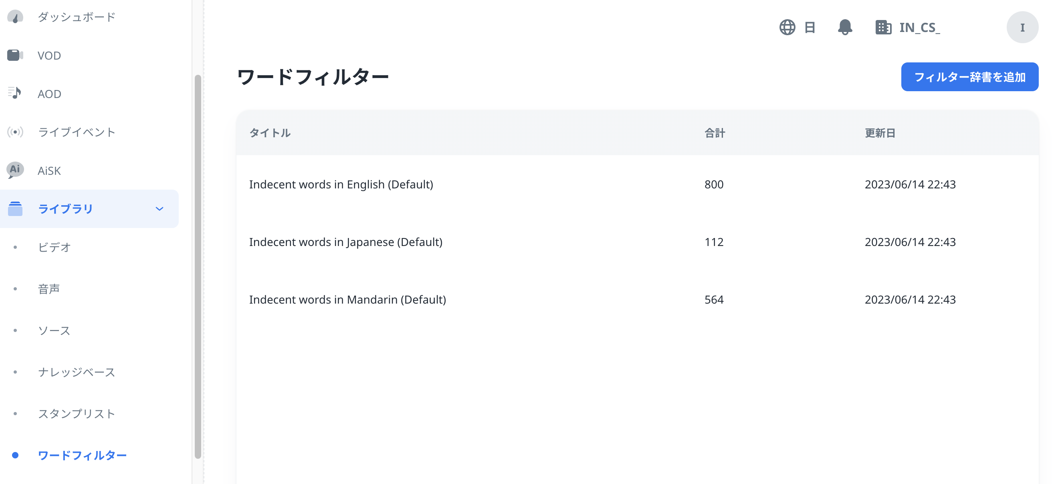Open the language globe icon
The image size is (1058, 484).
[788, 27]
